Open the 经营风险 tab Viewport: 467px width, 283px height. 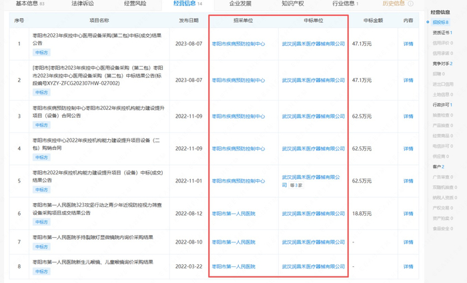pos(135,3)
